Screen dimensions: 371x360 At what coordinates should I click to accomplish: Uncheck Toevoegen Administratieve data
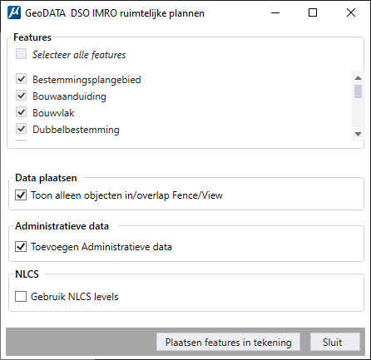click(21, 247)
